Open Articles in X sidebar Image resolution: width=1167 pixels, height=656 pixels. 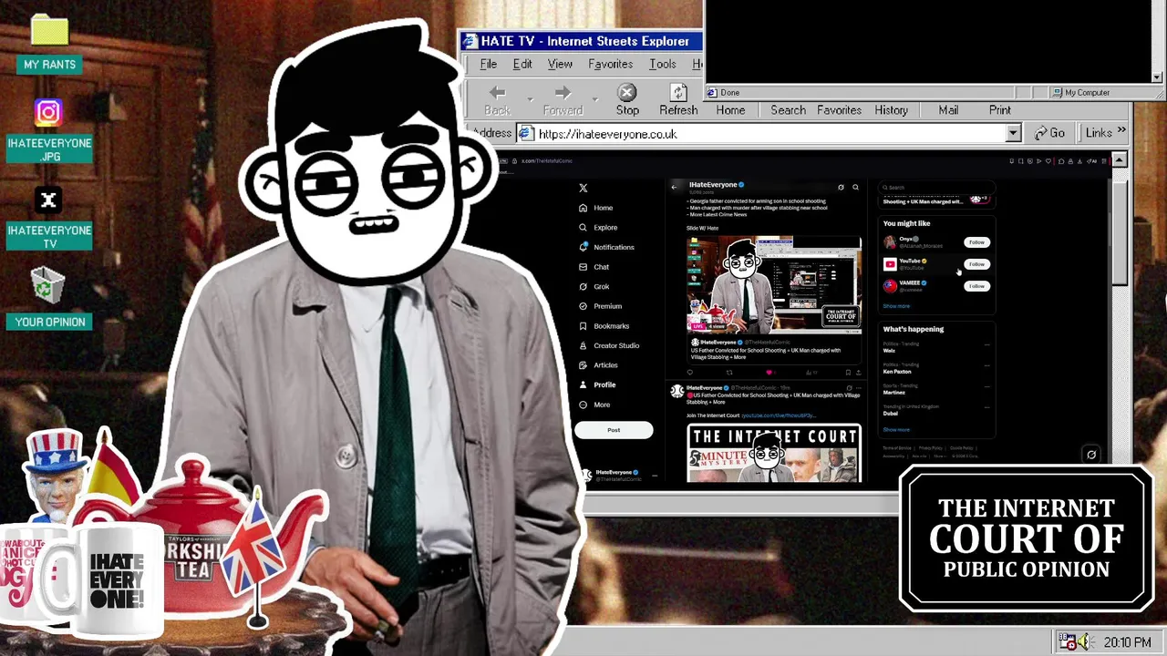point(598,365)
